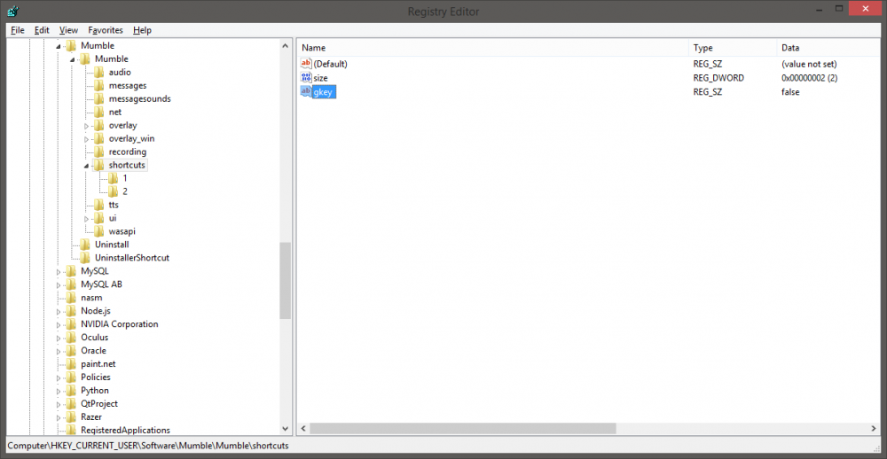Click the Python key folder icon
This screenshot has height=459, width=887.
coord(70,391)
